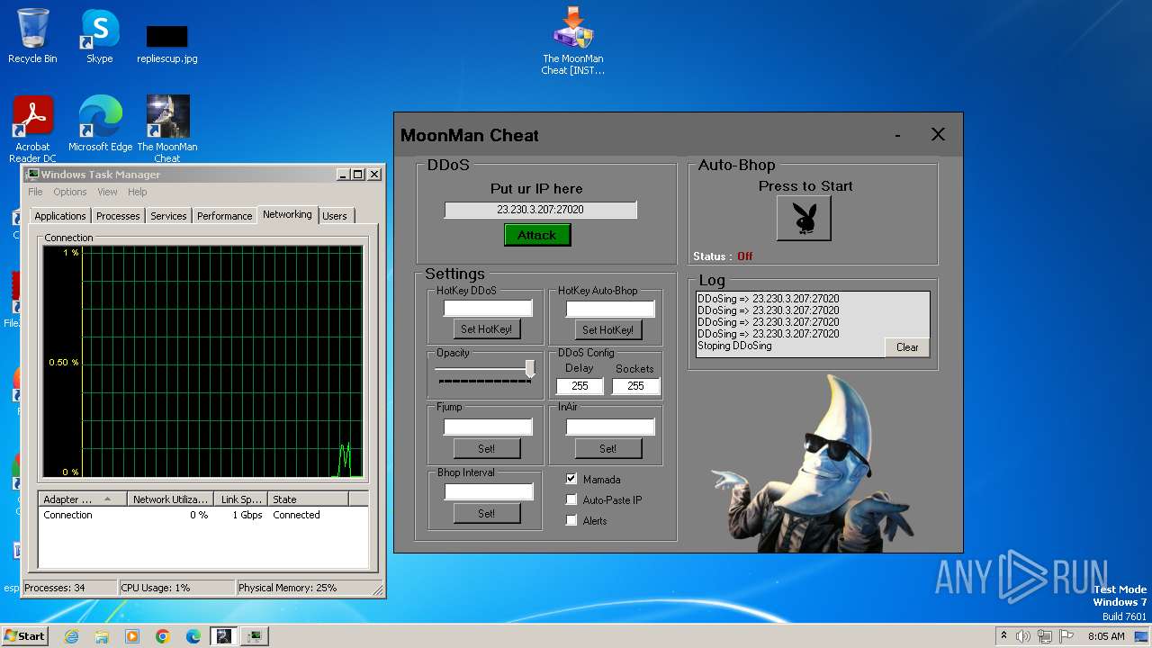Open File Explorer from the taskbar
1152x648 pixels.
tap(102, 636)
